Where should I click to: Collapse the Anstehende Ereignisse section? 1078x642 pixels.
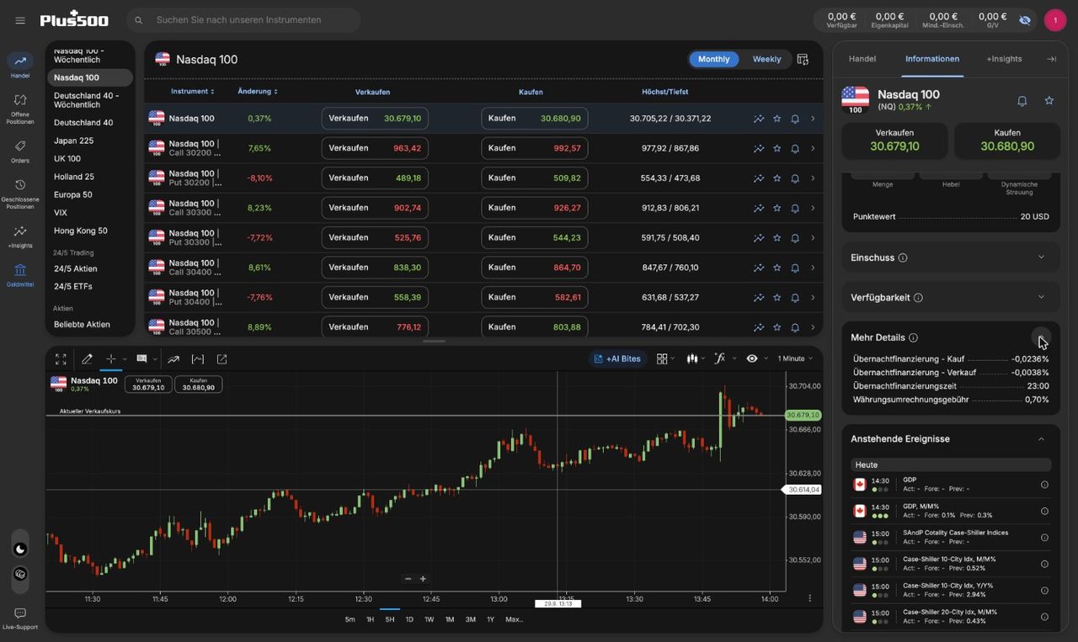coord(1041,439)
